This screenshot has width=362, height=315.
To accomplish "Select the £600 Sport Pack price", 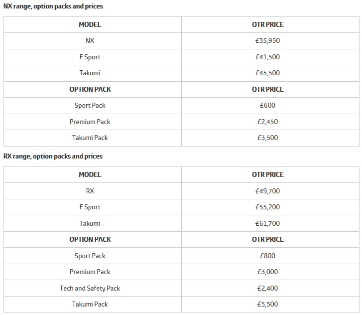I will [267, 105].
